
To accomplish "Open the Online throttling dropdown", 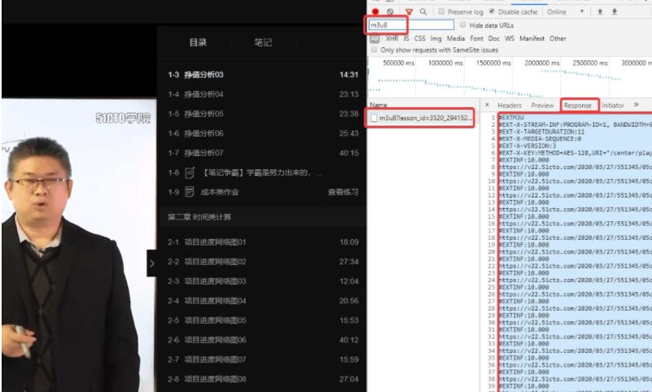I will click(x=566, y=12).
